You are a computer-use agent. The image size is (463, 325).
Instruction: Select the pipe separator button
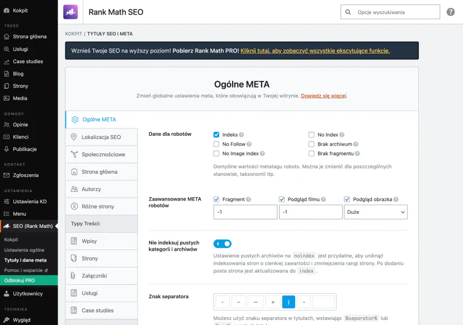coord(289,302)
